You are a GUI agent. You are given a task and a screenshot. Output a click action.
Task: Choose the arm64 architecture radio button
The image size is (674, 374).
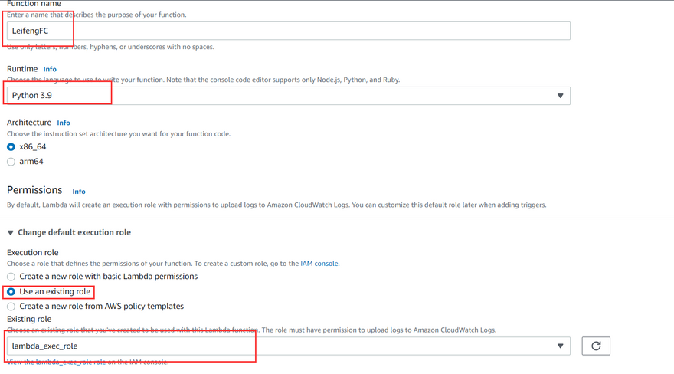coord(11,161)
